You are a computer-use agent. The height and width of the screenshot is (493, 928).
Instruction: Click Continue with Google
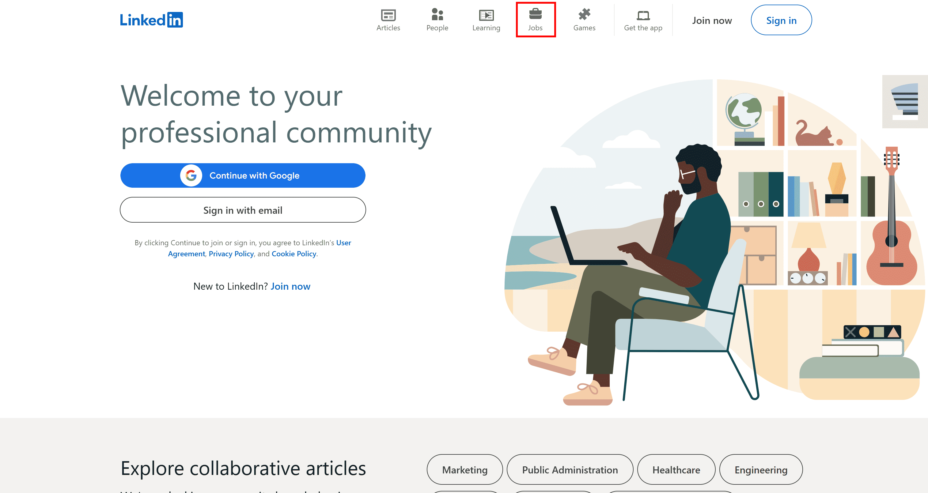coord(243,175)
